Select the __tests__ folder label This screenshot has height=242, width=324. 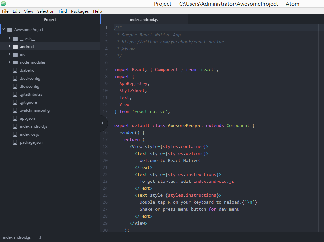pyautogui.click(x=27, y=39)
